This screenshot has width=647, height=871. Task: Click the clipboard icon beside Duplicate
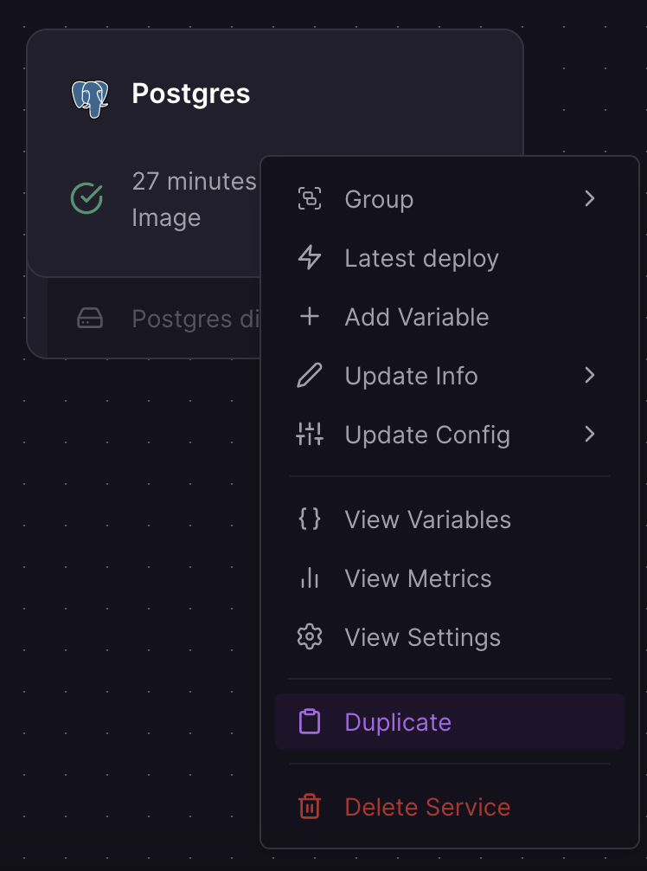(310, 721)
